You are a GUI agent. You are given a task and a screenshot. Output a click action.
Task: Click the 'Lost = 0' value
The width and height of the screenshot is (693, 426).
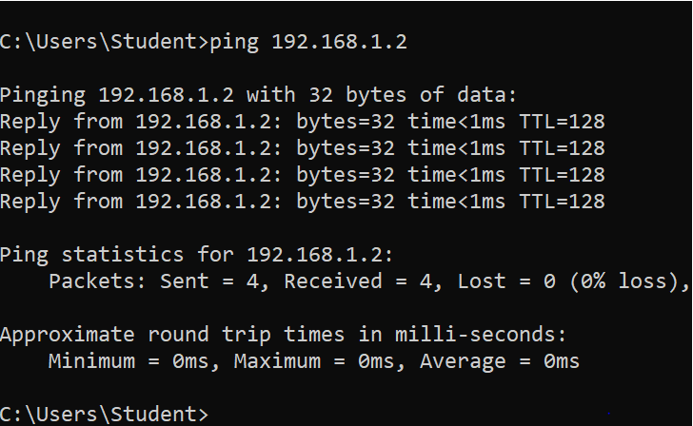pyautogui.click(x=506, y=281)
